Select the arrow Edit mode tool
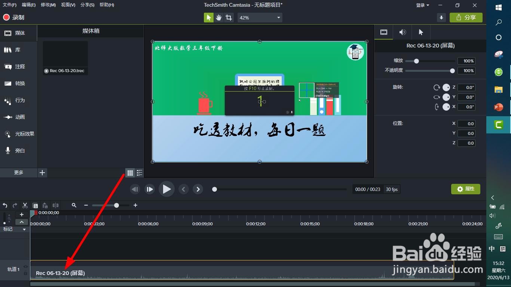511x287 pixels. pyautogui.click(x=208, y=18)
